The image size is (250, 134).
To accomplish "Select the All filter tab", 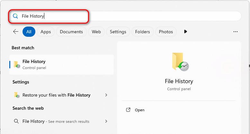I will (x=29, y=32).
